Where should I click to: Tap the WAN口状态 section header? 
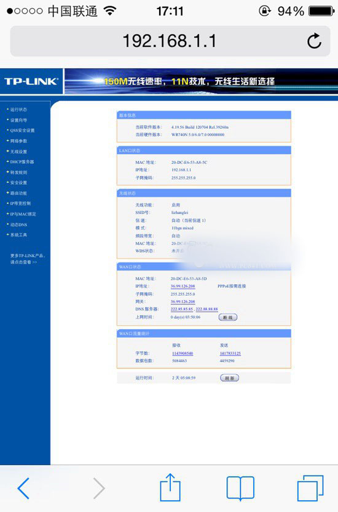[204, 267]
